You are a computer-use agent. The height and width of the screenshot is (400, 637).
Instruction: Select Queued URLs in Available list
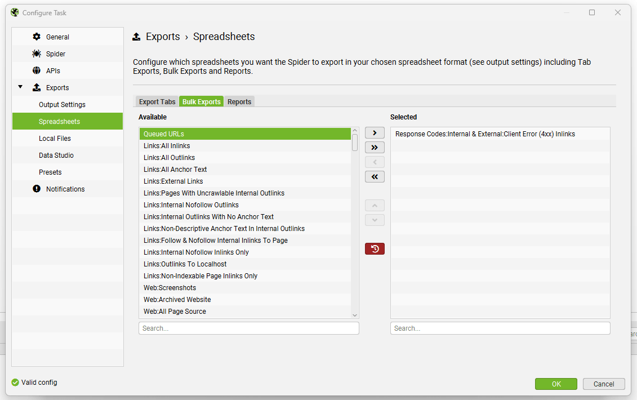pos(245,134)
